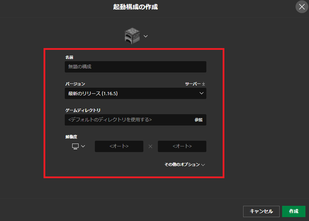Click the width <オート> resolution field
The width and height of the screenshot is (309, 221).
(x=119, y=146)
